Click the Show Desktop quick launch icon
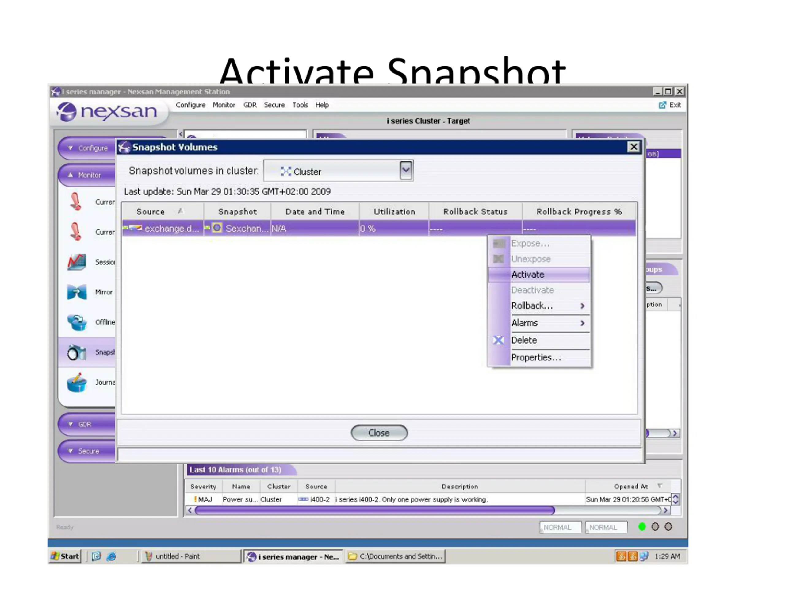This screenshot has width=785, height=589. [97, 556]
